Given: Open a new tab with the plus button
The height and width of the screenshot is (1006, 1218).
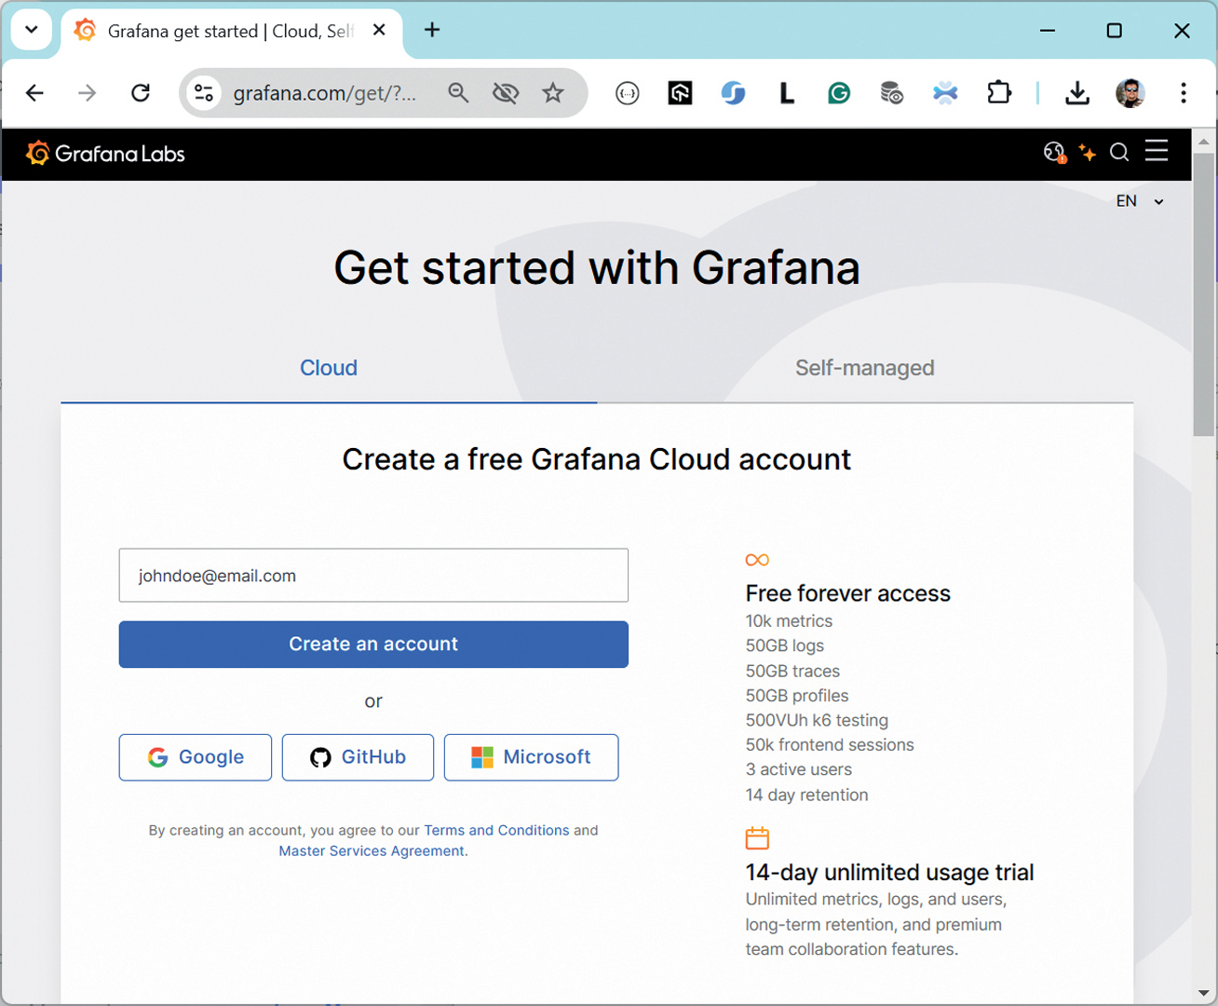Looking at the screenshot, I should (432, 30).
